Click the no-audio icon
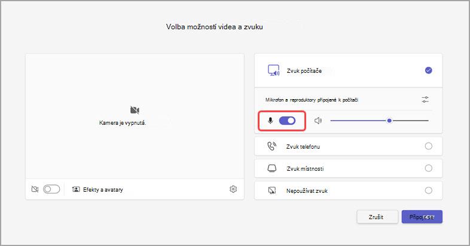 [272, 190]
